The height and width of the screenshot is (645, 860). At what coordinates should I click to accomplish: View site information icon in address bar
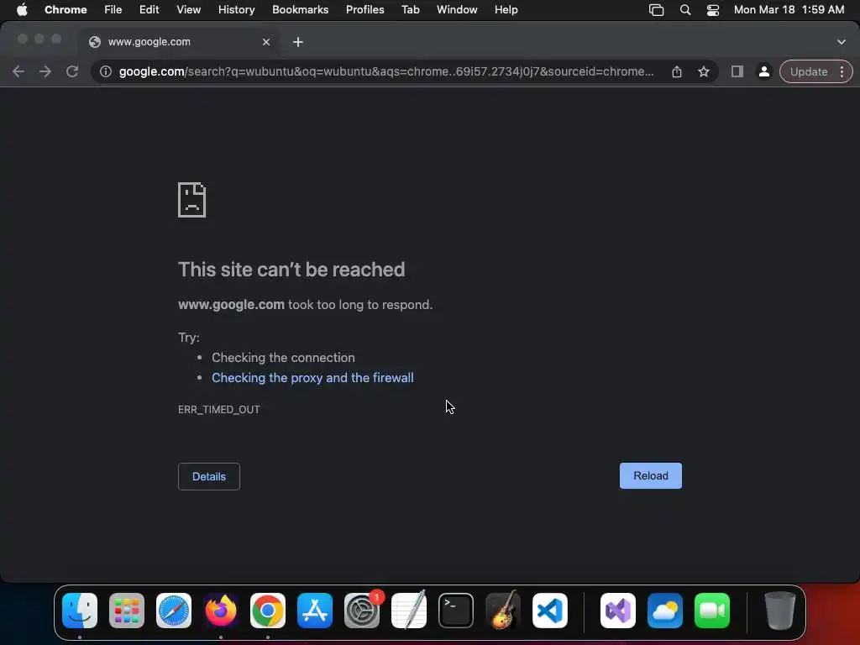(x=105, y=72)
